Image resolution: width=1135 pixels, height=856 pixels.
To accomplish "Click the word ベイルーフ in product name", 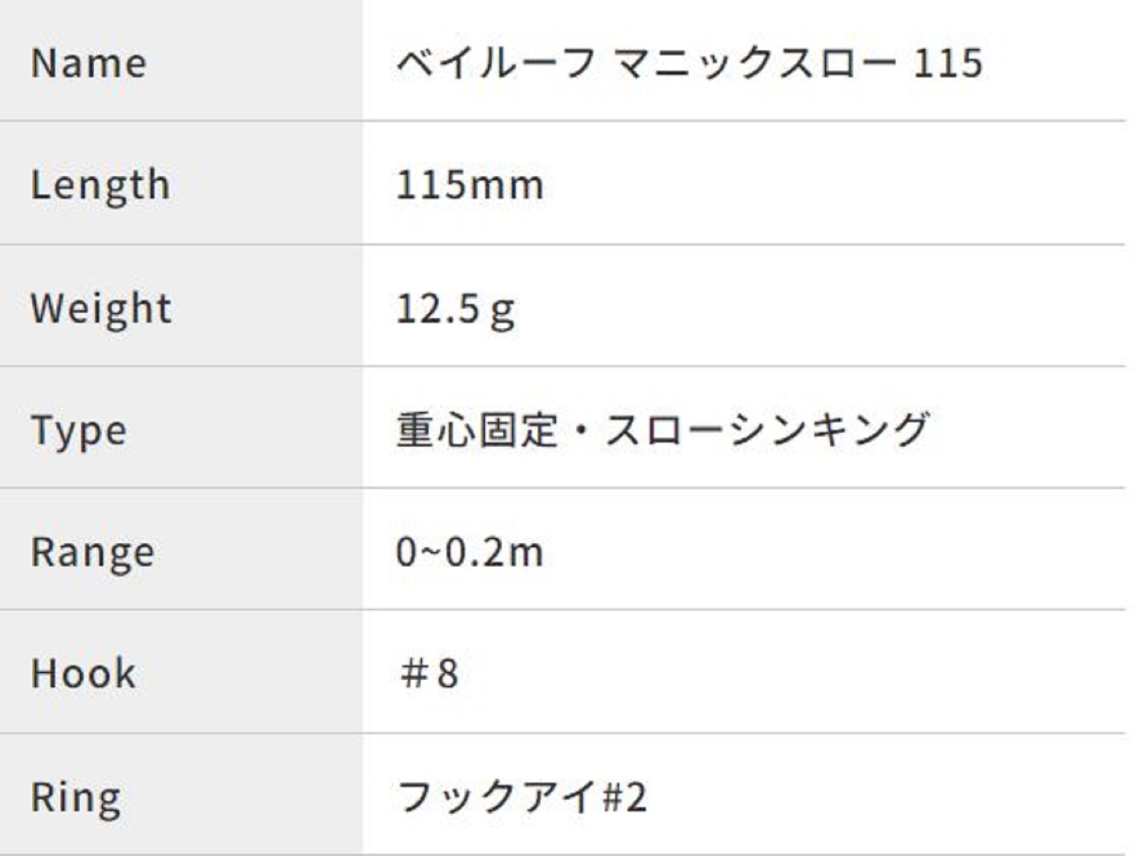I will (496, 62).
